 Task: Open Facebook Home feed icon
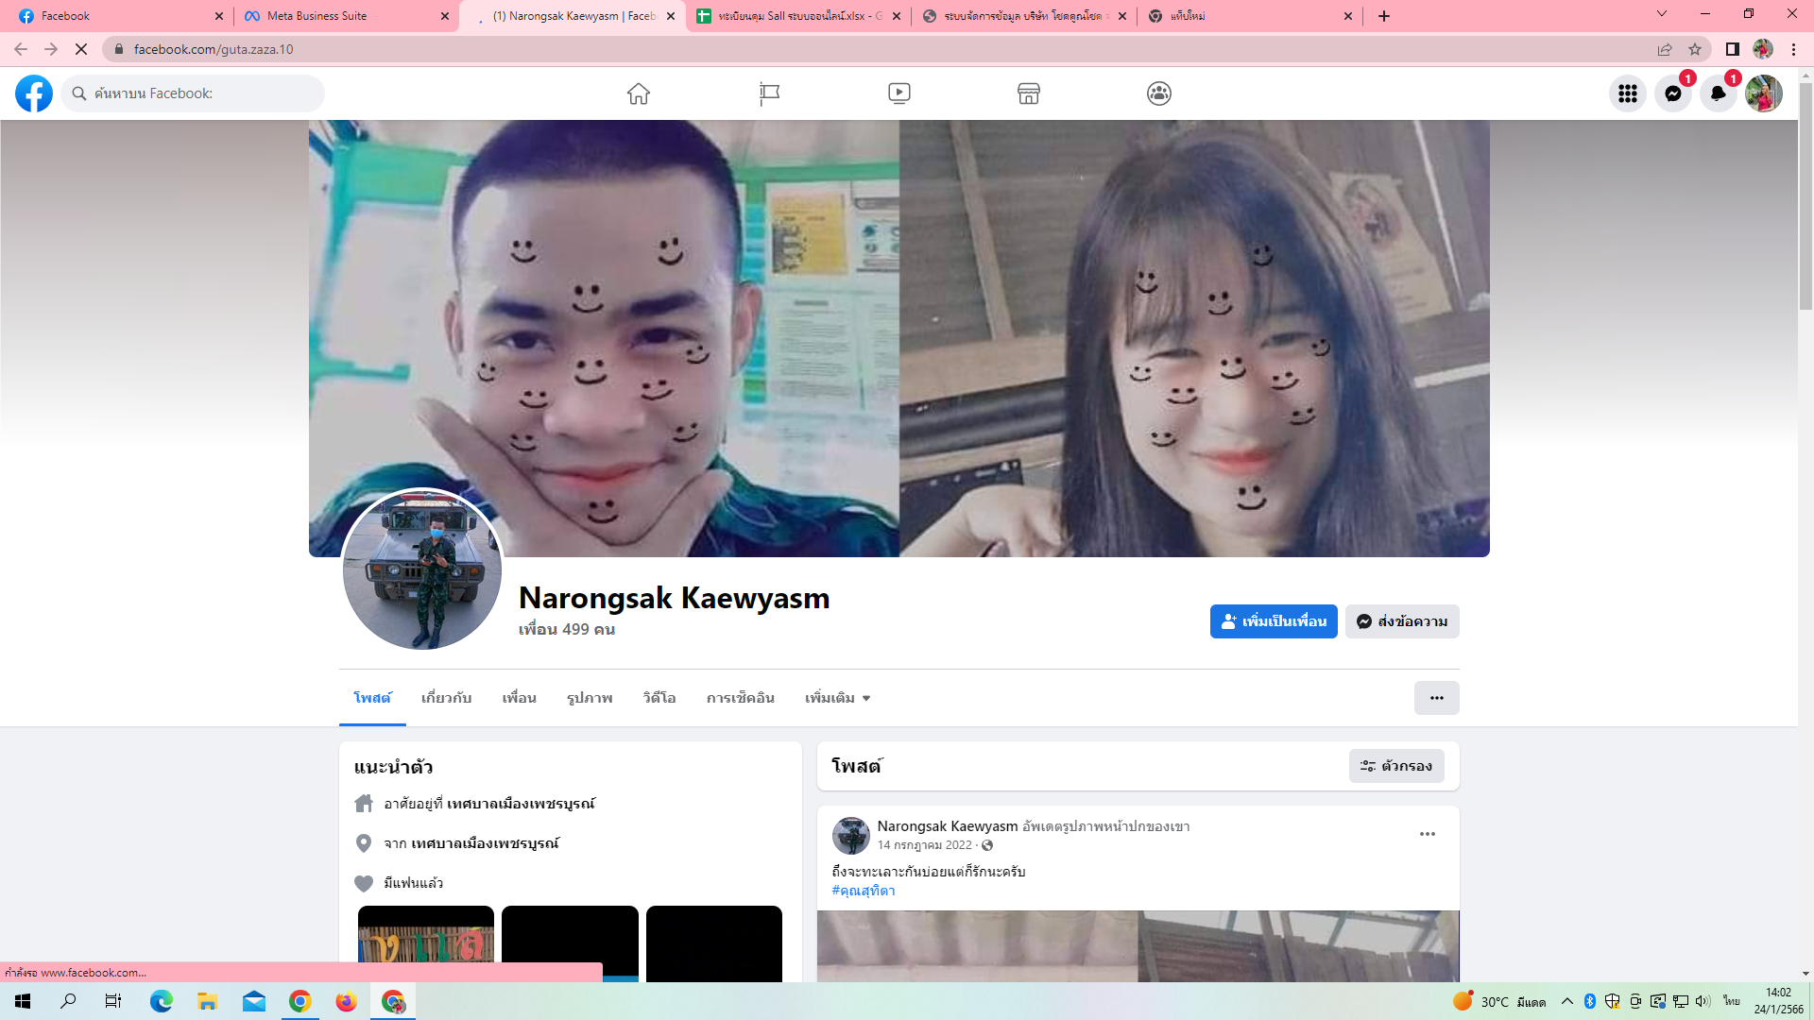[639, 93]
